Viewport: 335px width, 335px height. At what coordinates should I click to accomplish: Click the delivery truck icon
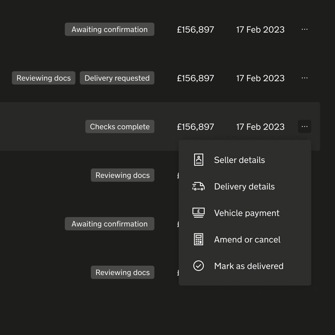click(199, 186)
